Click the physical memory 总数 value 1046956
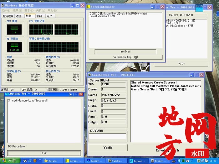This screenshot has height=164, width=219. 74,60
